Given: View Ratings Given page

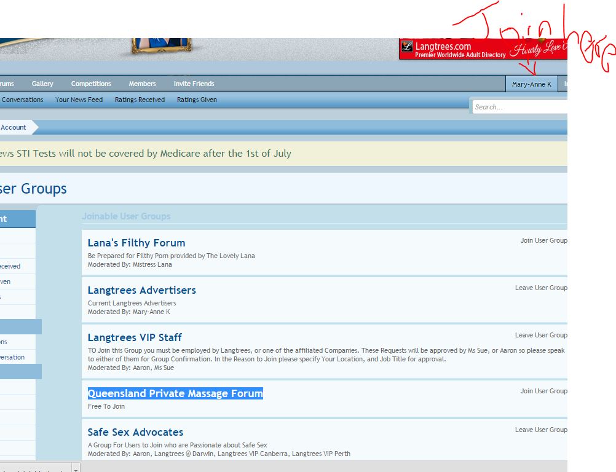Looking at the screenshot, I should pyautogui.click(x=197, y=100).
